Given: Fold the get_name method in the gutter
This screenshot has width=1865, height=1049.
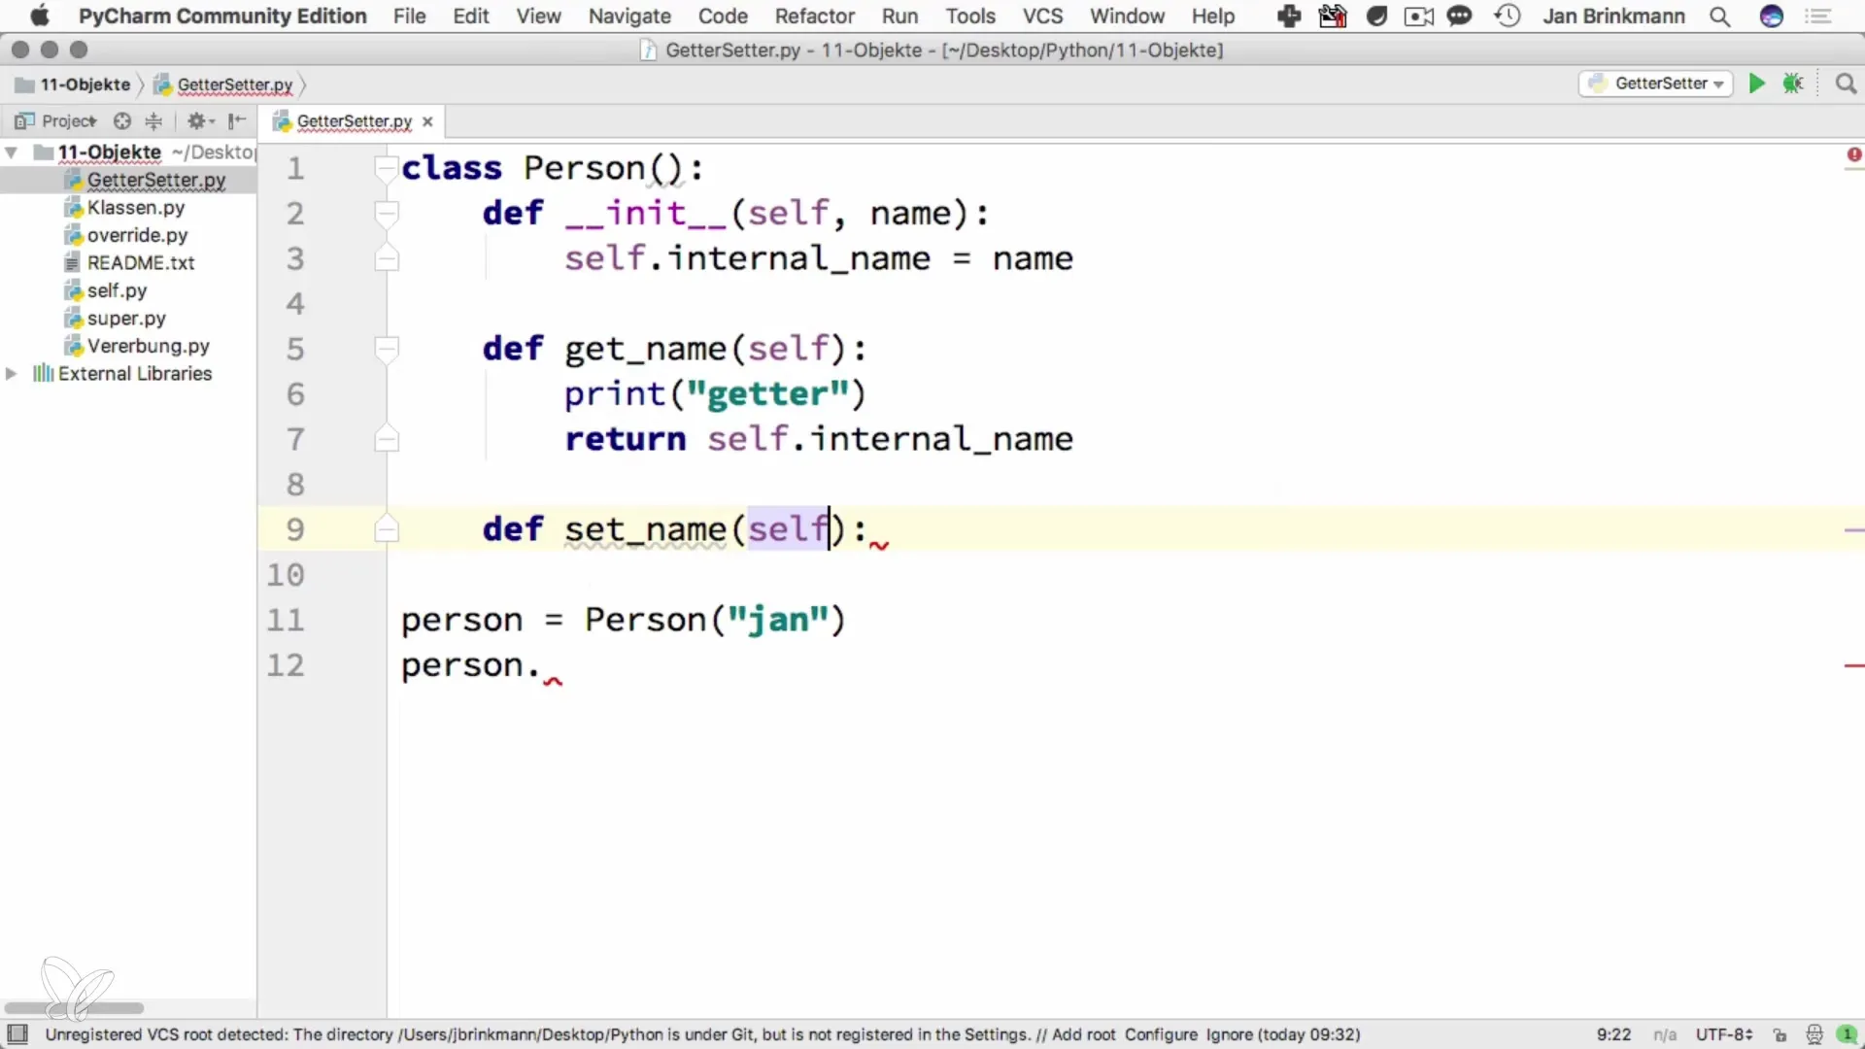Looking at the screenshot, I should 387,349.
